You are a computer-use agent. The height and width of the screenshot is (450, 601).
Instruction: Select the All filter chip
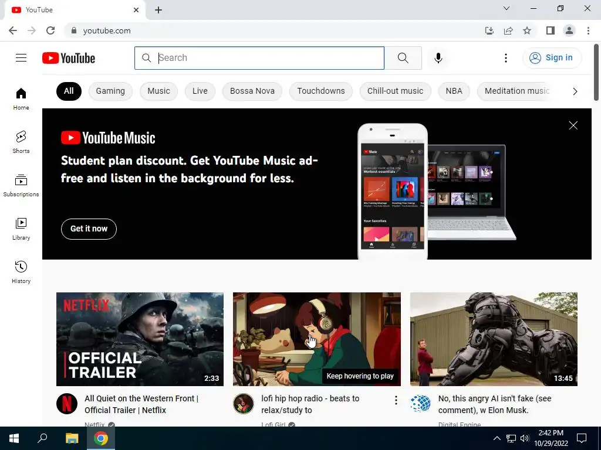(69, 91)
